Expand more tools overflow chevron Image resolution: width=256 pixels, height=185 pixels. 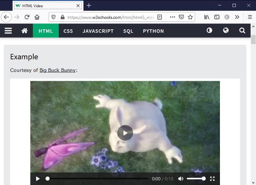pyautogui.click(x=237, y=17)
